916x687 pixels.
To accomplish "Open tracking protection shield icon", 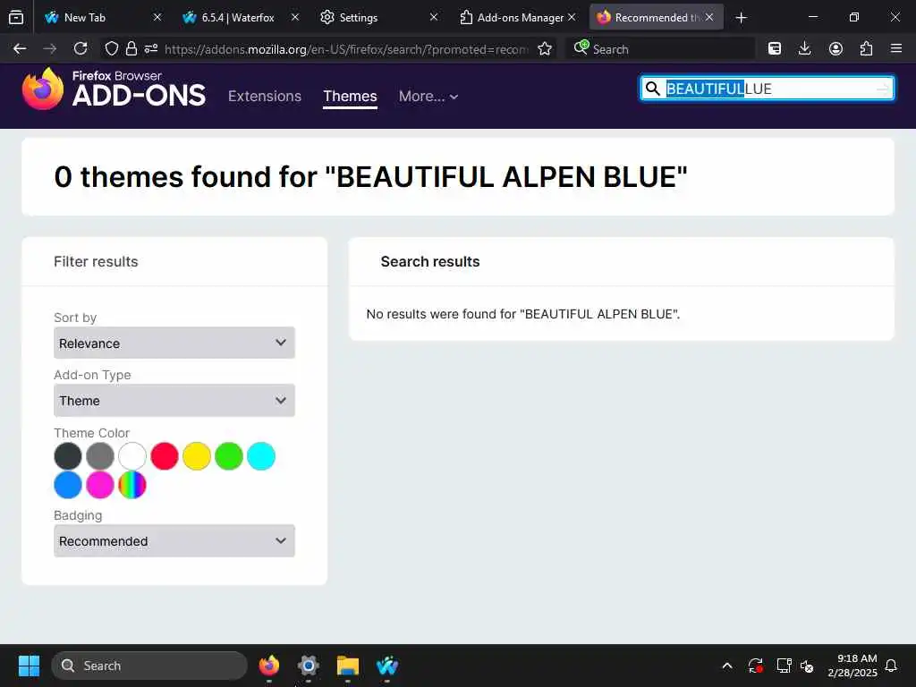I will (111, 49).
